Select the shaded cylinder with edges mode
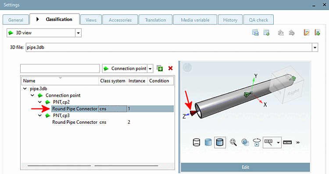Viewport: 329px width, 174px height. click(x=220, y=143)
